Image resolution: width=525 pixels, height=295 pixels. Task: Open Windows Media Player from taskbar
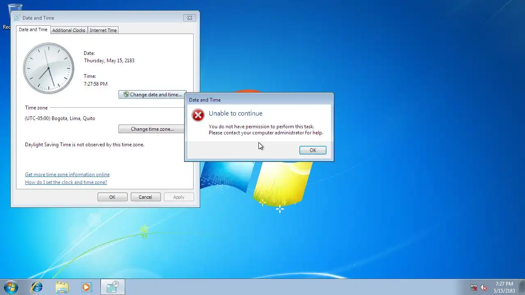click(x=87, y=287)
